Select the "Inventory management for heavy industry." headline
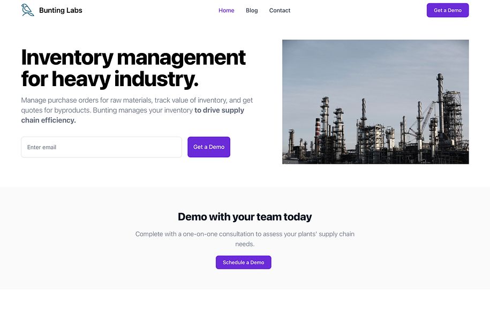Image resolution: width=490 pixels, height=321 pixels. tap(133, 68)
